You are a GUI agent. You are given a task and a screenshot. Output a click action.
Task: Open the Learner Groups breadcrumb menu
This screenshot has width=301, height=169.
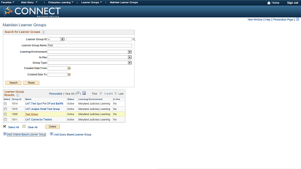91,2
